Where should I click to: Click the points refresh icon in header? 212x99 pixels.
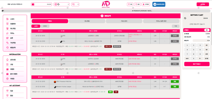(58, 4)
